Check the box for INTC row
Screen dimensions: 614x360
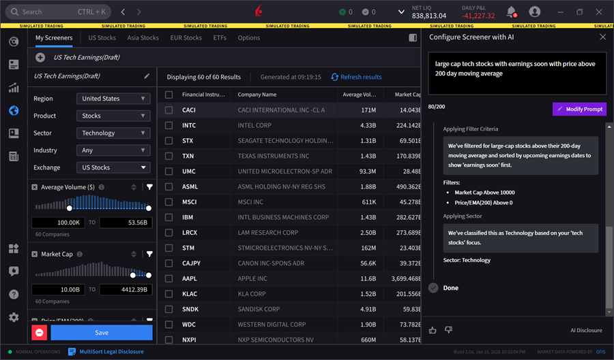coord(169,125)
